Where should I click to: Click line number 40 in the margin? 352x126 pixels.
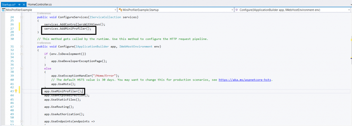pos(12,80)
